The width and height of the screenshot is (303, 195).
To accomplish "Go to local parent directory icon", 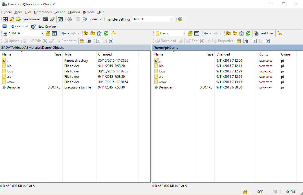I will (86, 34).
